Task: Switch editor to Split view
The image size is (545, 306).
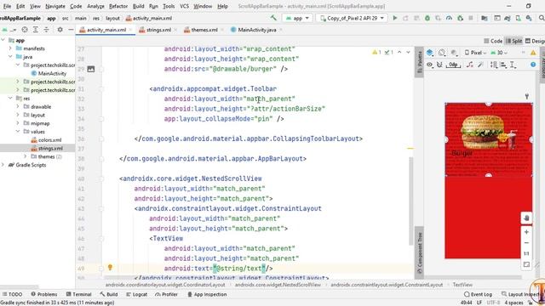Action: pyautogui.click(x=513, y=41)
